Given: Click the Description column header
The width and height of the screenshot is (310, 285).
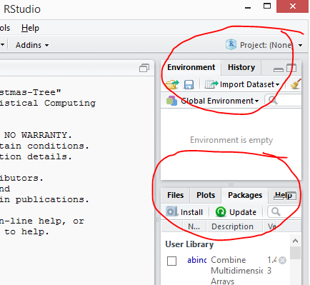Looking at the screenshot, I should 234,226.
